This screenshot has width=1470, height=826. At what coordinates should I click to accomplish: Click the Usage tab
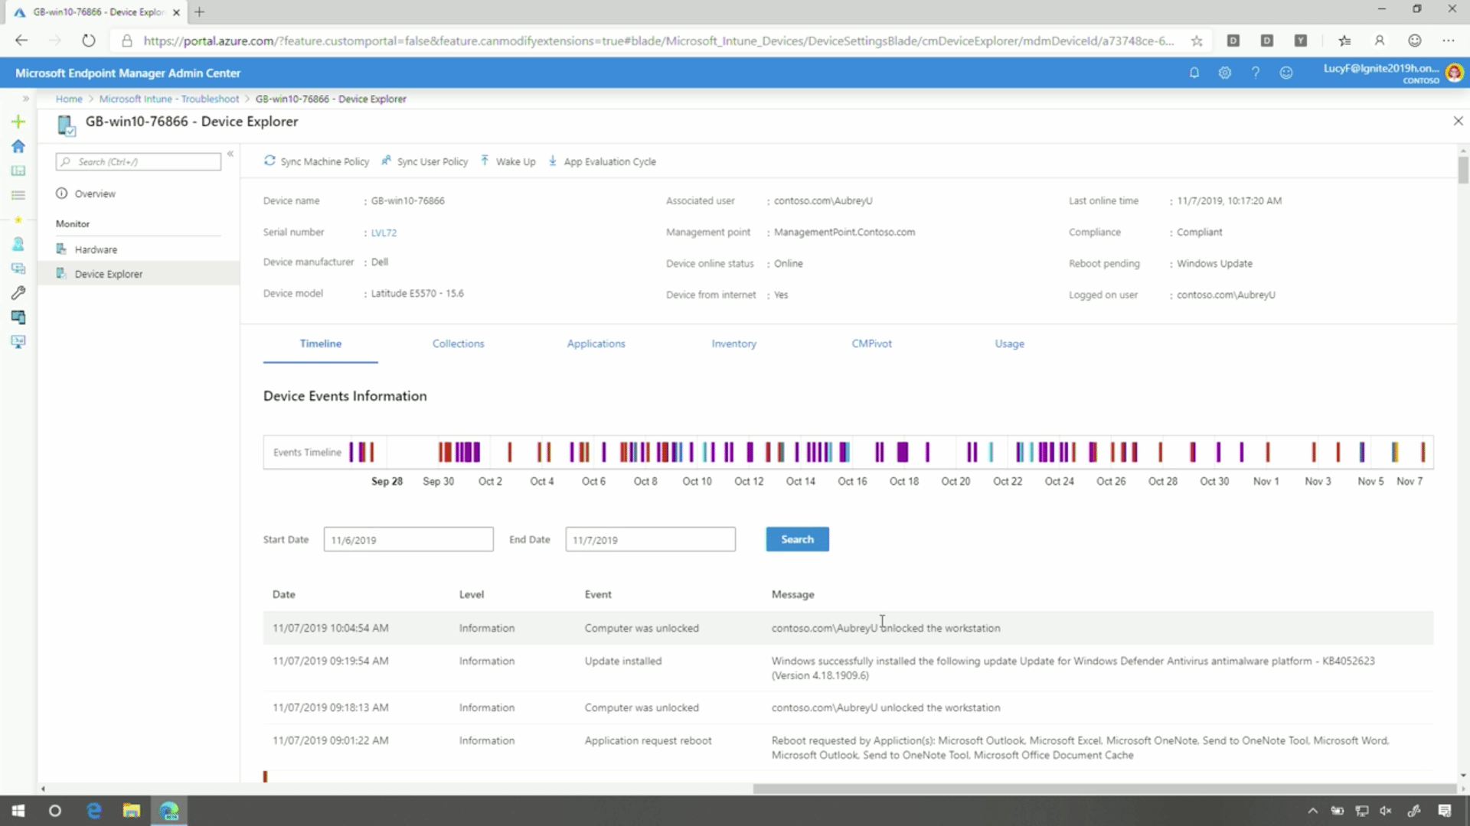click(x=1008, y=344)
